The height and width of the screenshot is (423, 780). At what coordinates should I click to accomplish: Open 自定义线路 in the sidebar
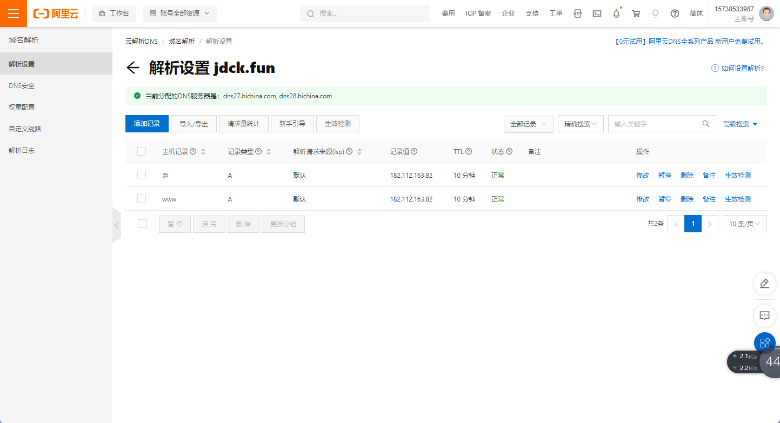coord(56,129)
